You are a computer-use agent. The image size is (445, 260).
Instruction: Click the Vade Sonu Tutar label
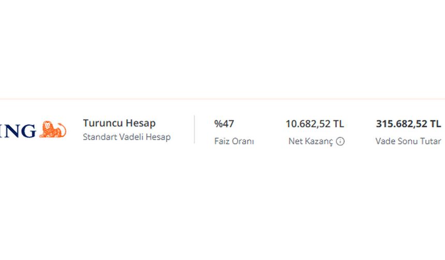pyautogui.click(x=408, y=141)
